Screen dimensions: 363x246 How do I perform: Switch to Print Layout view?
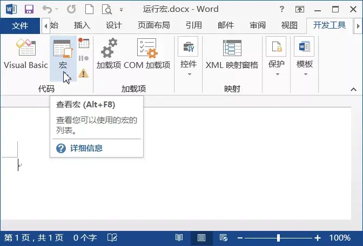(x=201, y=237)
